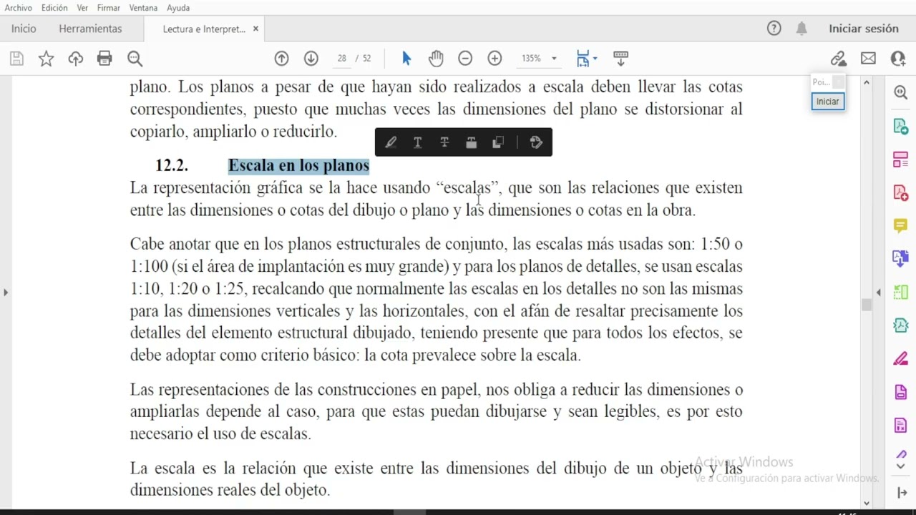
Task: Switch to the Inicio tab
Action: (x=24, y=29)
